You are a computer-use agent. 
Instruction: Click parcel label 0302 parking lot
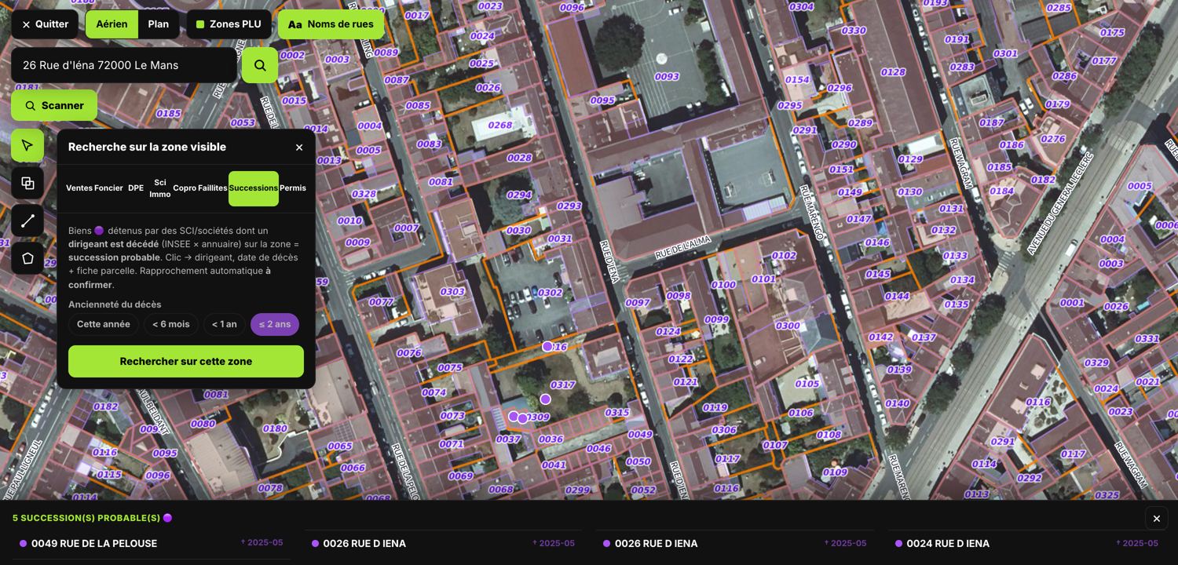click(x=550, y=293)
